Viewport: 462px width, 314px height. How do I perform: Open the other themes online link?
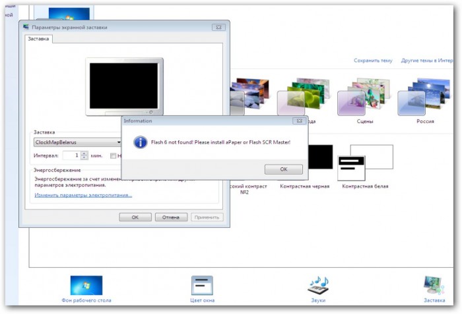coord(426,61)
